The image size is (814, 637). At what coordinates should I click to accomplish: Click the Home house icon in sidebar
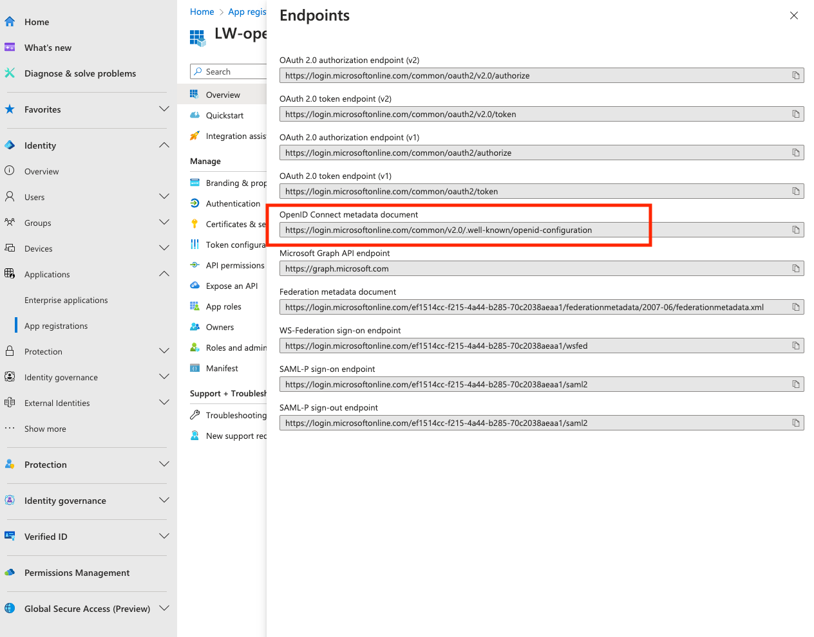point(10,22)
